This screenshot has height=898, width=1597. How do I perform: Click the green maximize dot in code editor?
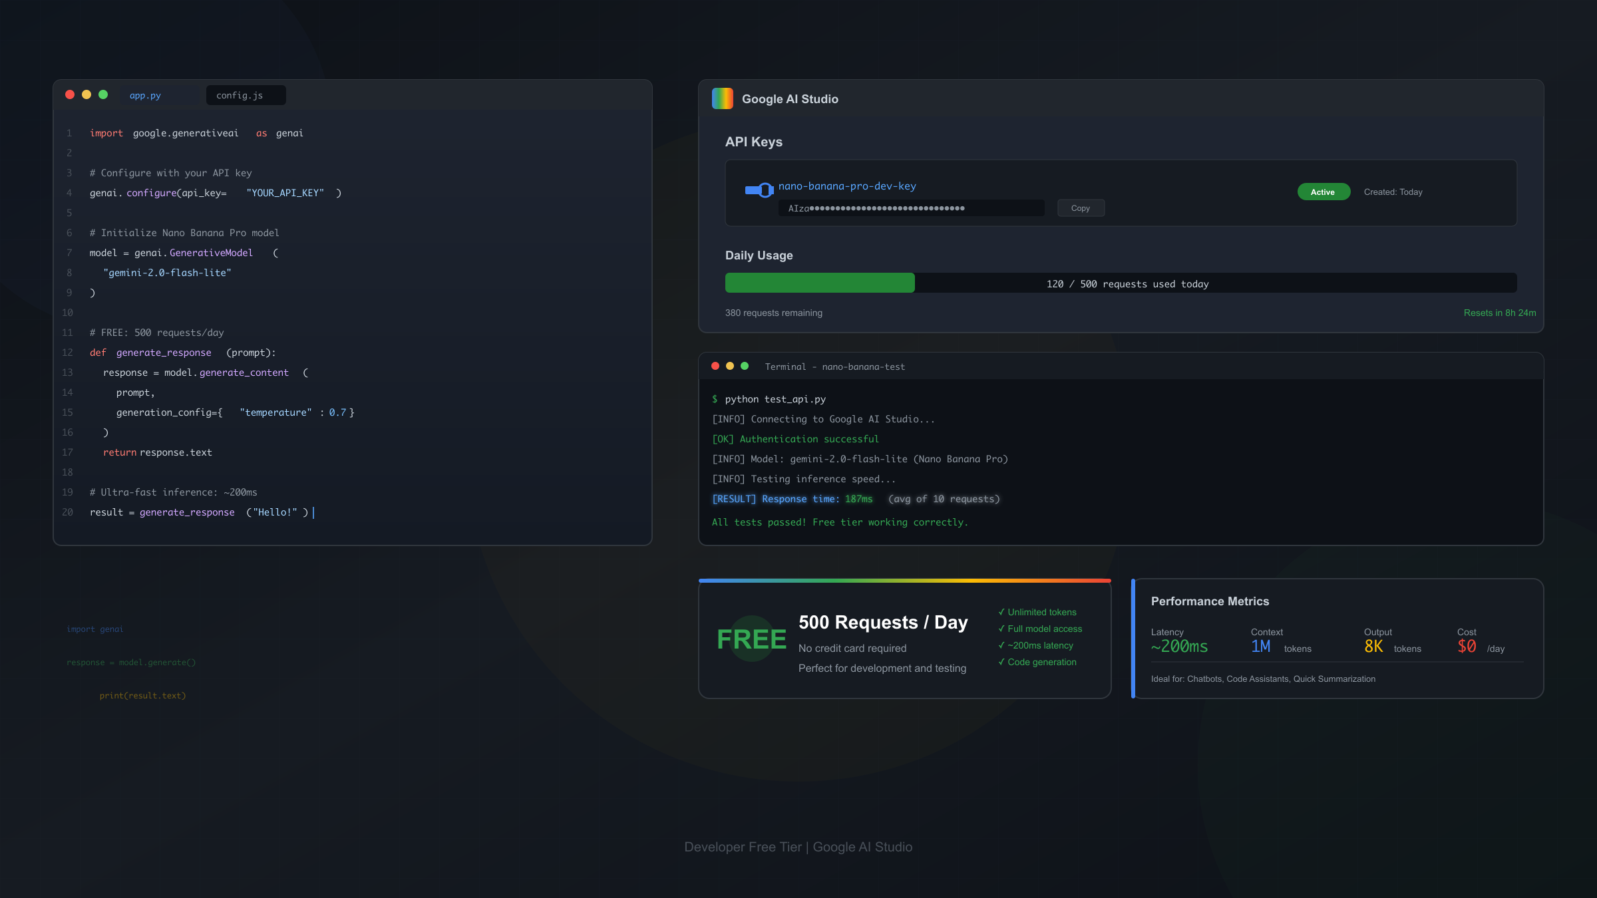tap(103, 94)
